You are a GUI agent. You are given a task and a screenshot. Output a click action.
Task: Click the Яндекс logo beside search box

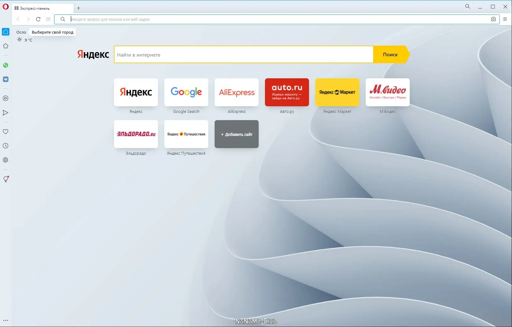(x=93, y=55)
